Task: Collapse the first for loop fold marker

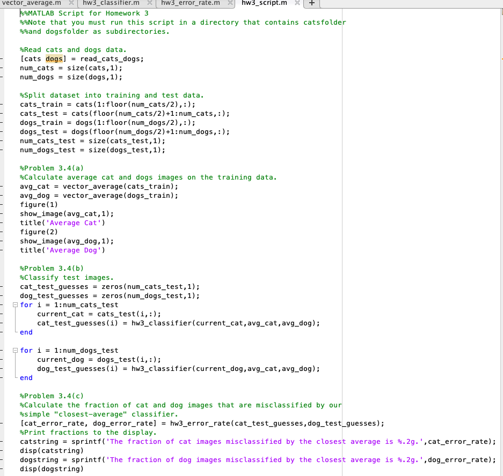Action: coord(16,304)
